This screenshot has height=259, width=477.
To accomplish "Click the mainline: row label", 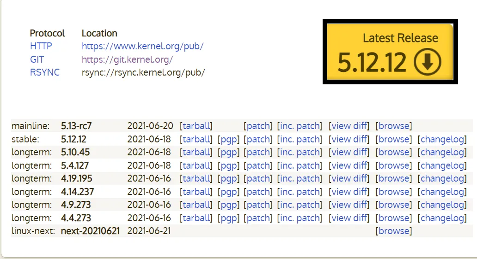I will (31, 126).
